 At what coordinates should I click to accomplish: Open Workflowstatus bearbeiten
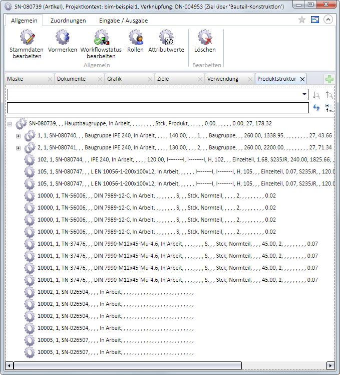[101, 39]
